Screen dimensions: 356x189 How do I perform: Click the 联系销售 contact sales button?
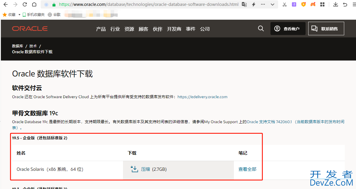(326, 29)
